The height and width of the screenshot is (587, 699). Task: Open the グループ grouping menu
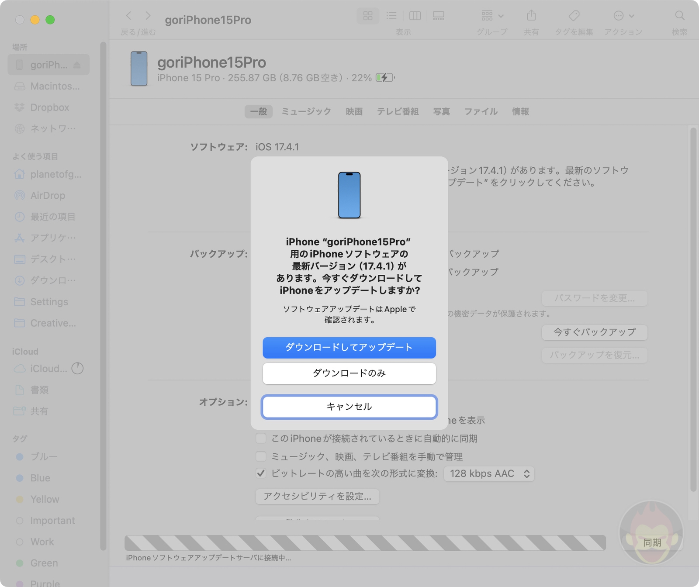(492, 16)
